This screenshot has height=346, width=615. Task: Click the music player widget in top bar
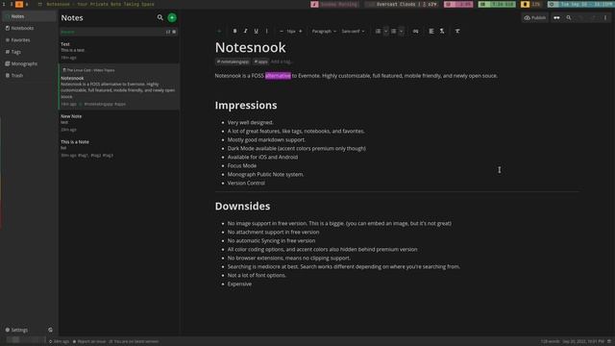[x=335, y=4]
